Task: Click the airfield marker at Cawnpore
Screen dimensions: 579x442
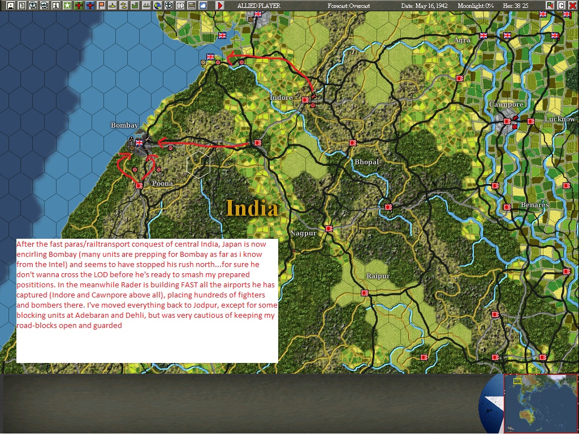Action: 515,117
